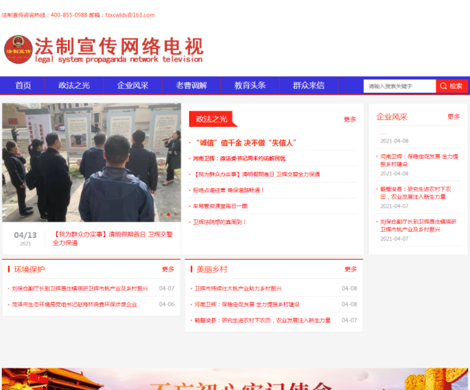Open sidebar article 刘保仓副厅长到卫辉唐庄镇调研

pos(418,226)
